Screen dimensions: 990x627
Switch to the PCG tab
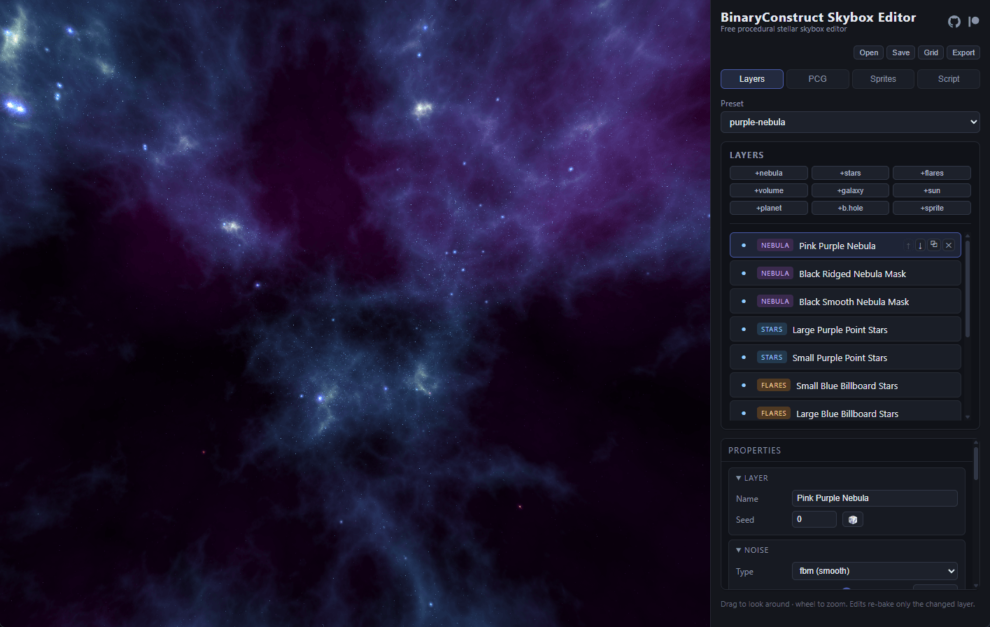coord(818,79)
